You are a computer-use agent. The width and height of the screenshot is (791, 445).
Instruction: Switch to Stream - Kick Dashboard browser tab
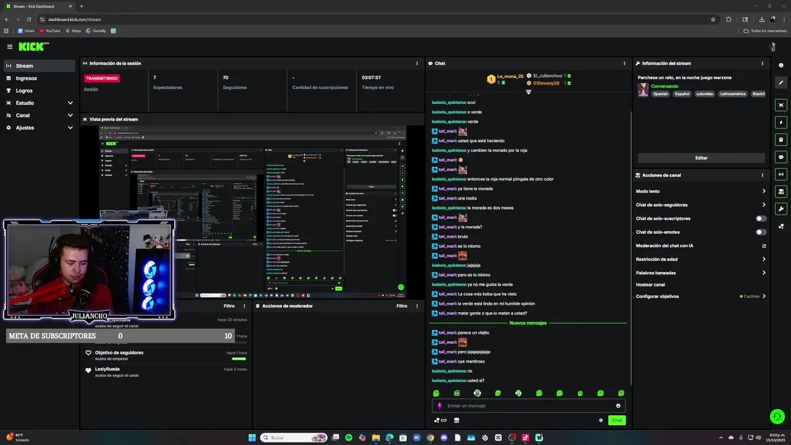pyautogui.click(x=38, y=6)
